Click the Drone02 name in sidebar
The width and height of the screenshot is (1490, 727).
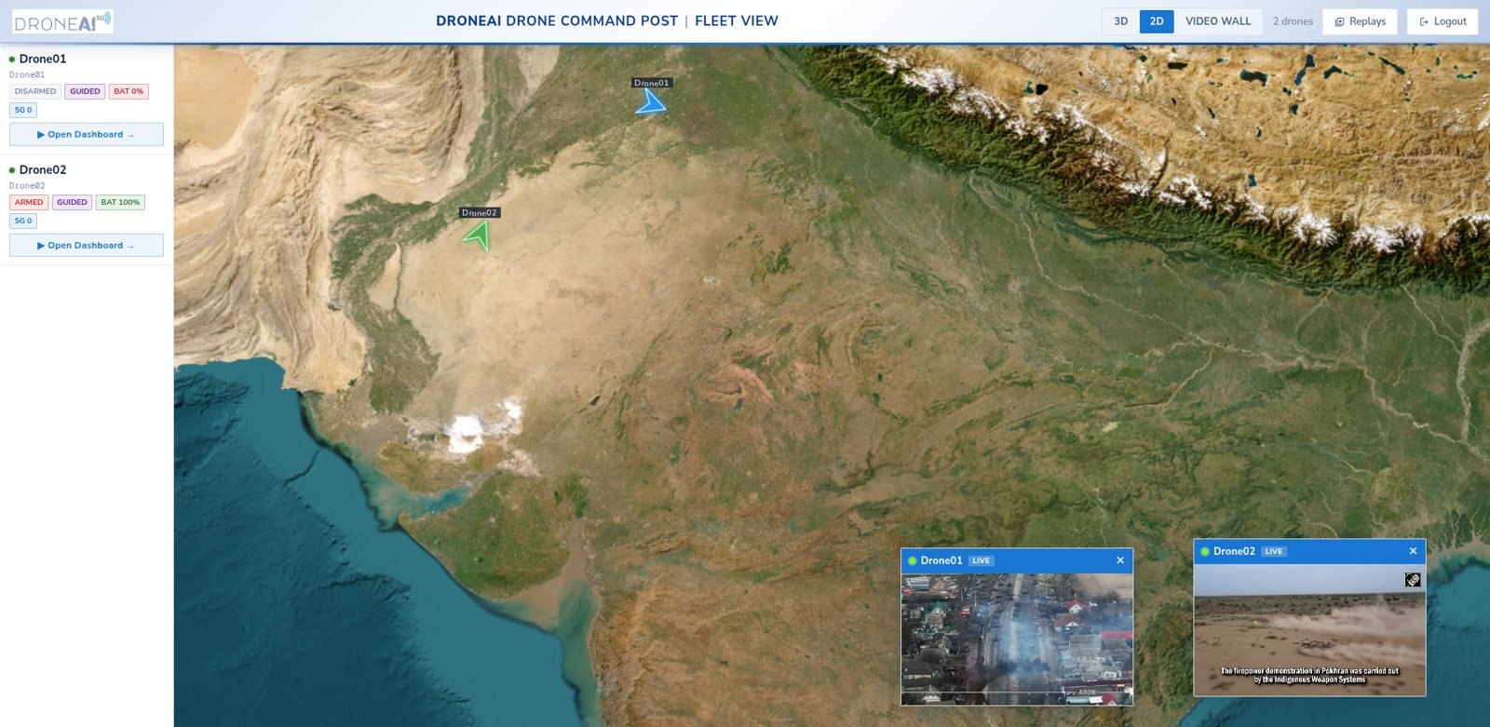(43, 169)
